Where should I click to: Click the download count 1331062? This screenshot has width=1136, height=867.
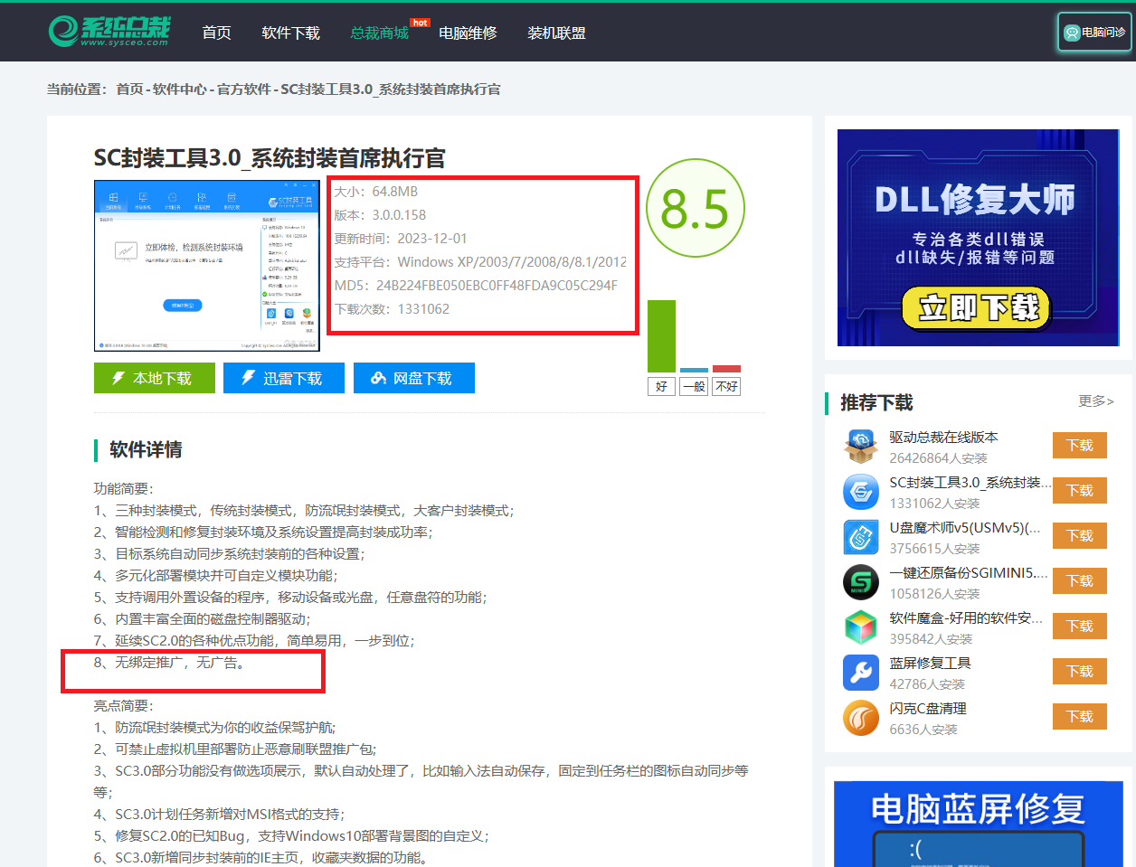pos(423,308)
